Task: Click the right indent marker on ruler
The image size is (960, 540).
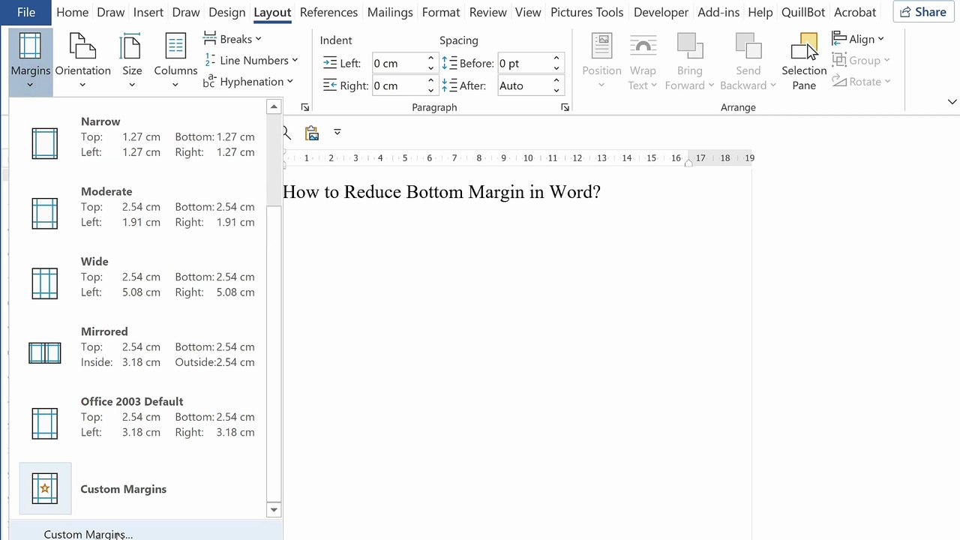Action: tap(688, 162)
